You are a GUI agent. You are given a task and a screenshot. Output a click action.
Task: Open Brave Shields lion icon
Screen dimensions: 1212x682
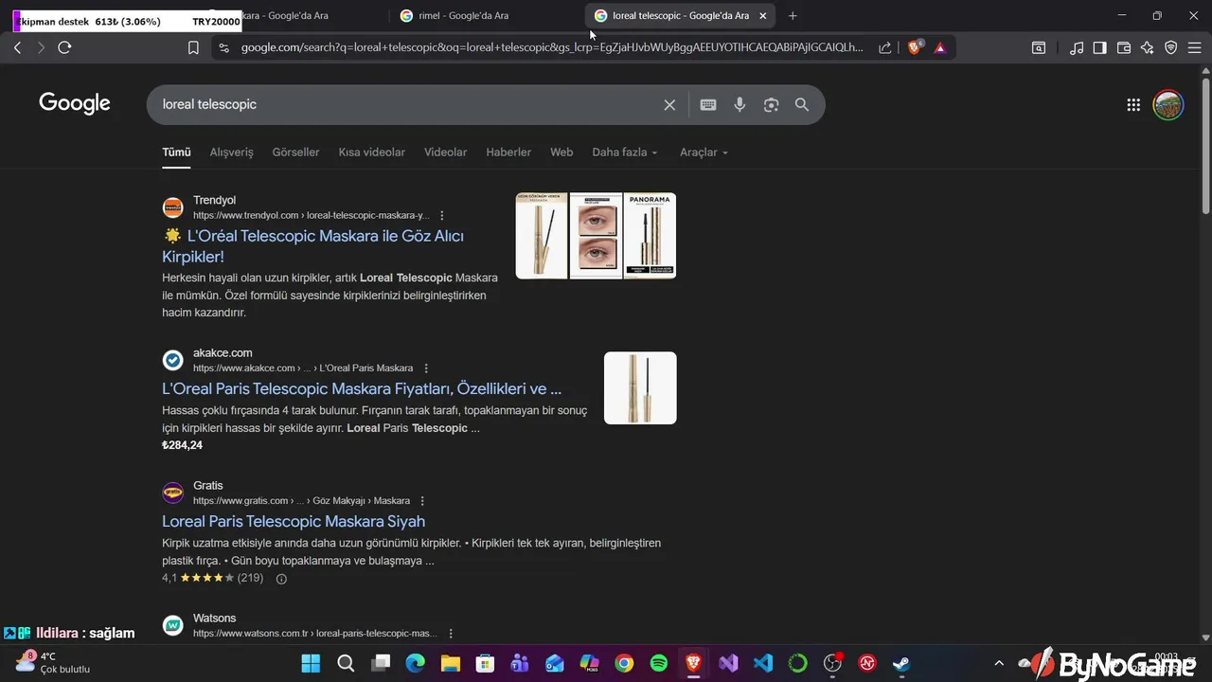point(915,47)
